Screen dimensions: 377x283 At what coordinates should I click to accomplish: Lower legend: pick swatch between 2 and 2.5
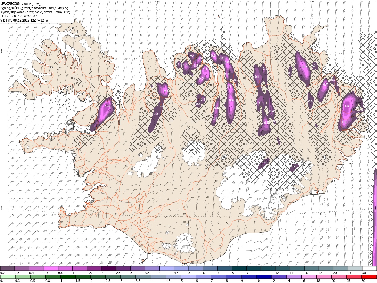[98, 277]
